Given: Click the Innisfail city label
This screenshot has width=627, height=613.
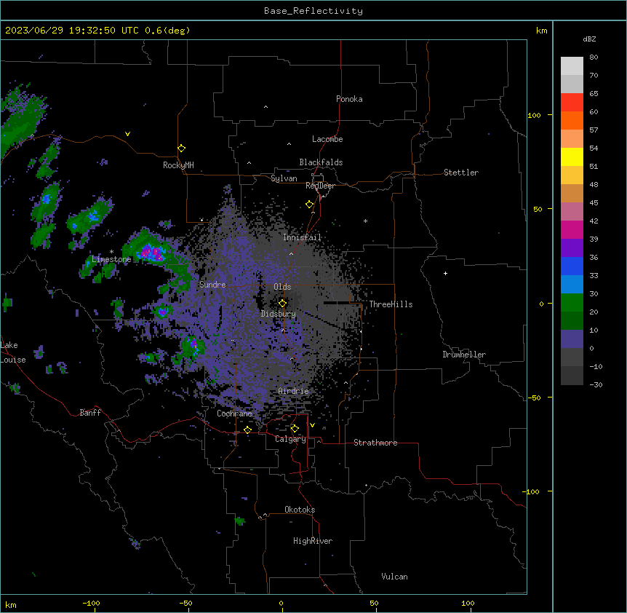Looking at the screenshot, I should [x=302, y=237].
